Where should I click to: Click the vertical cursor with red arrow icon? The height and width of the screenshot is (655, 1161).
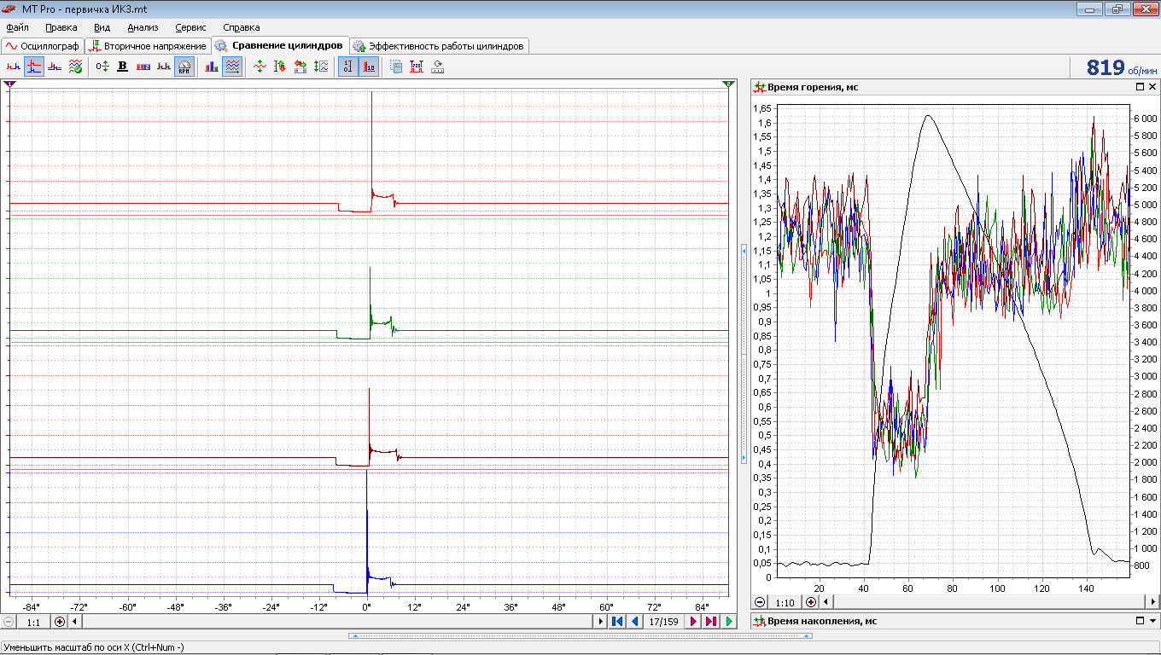point(280,67)
